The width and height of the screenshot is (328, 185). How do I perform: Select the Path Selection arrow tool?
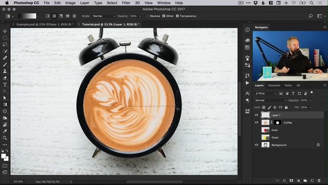tap(5, 98)
